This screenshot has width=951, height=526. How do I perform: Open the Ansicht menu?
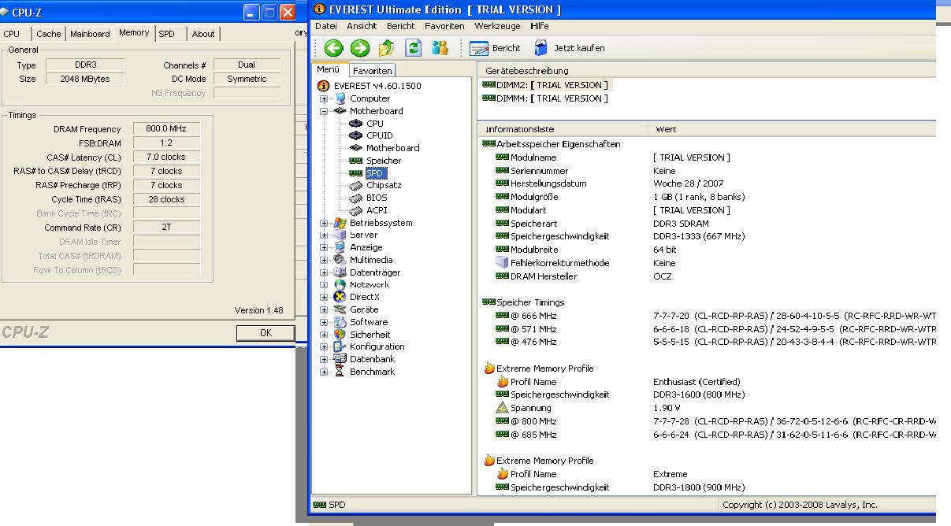click(x=362, y=26)
